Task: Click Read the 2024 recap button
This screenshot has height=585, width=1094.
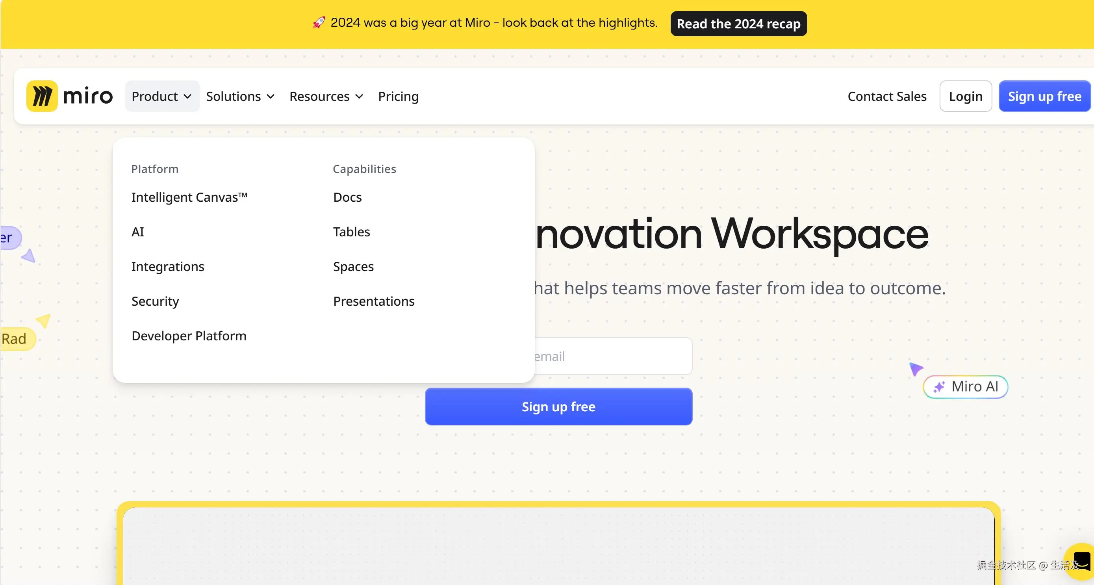Action: 738,24
